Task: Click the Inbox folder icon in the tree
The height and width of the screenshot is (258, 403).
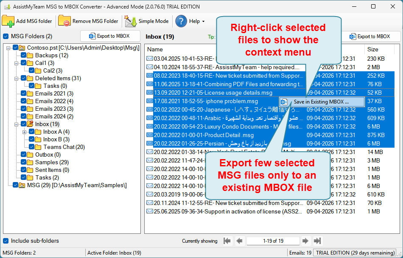Action: click(x=31, y=123)
